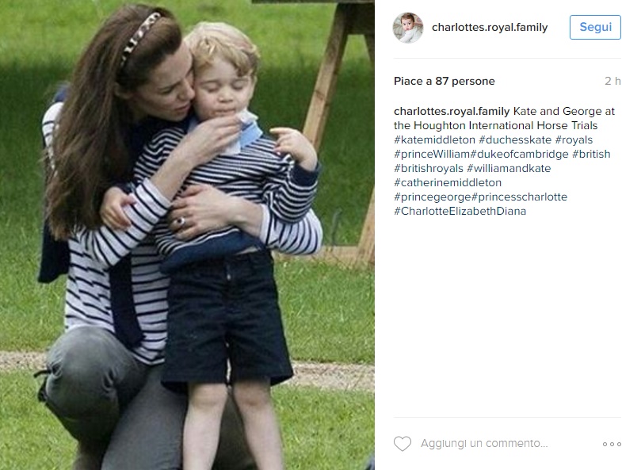The image size is (622, 470).
Task: Open the #catherinemiddleton hashtag
Action: click(448, 182)
